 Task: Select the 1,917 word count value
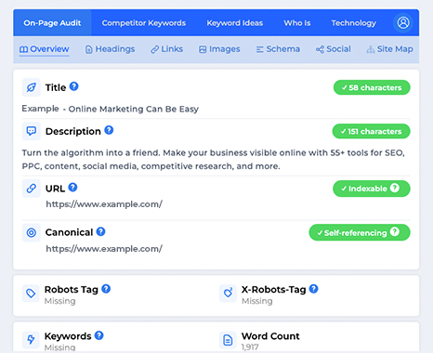pyautogui.click(x=250, y=347)
